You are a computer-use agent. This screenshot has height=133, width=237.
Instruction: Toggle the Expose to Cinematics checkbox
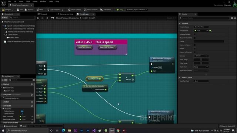click(195, 52)
